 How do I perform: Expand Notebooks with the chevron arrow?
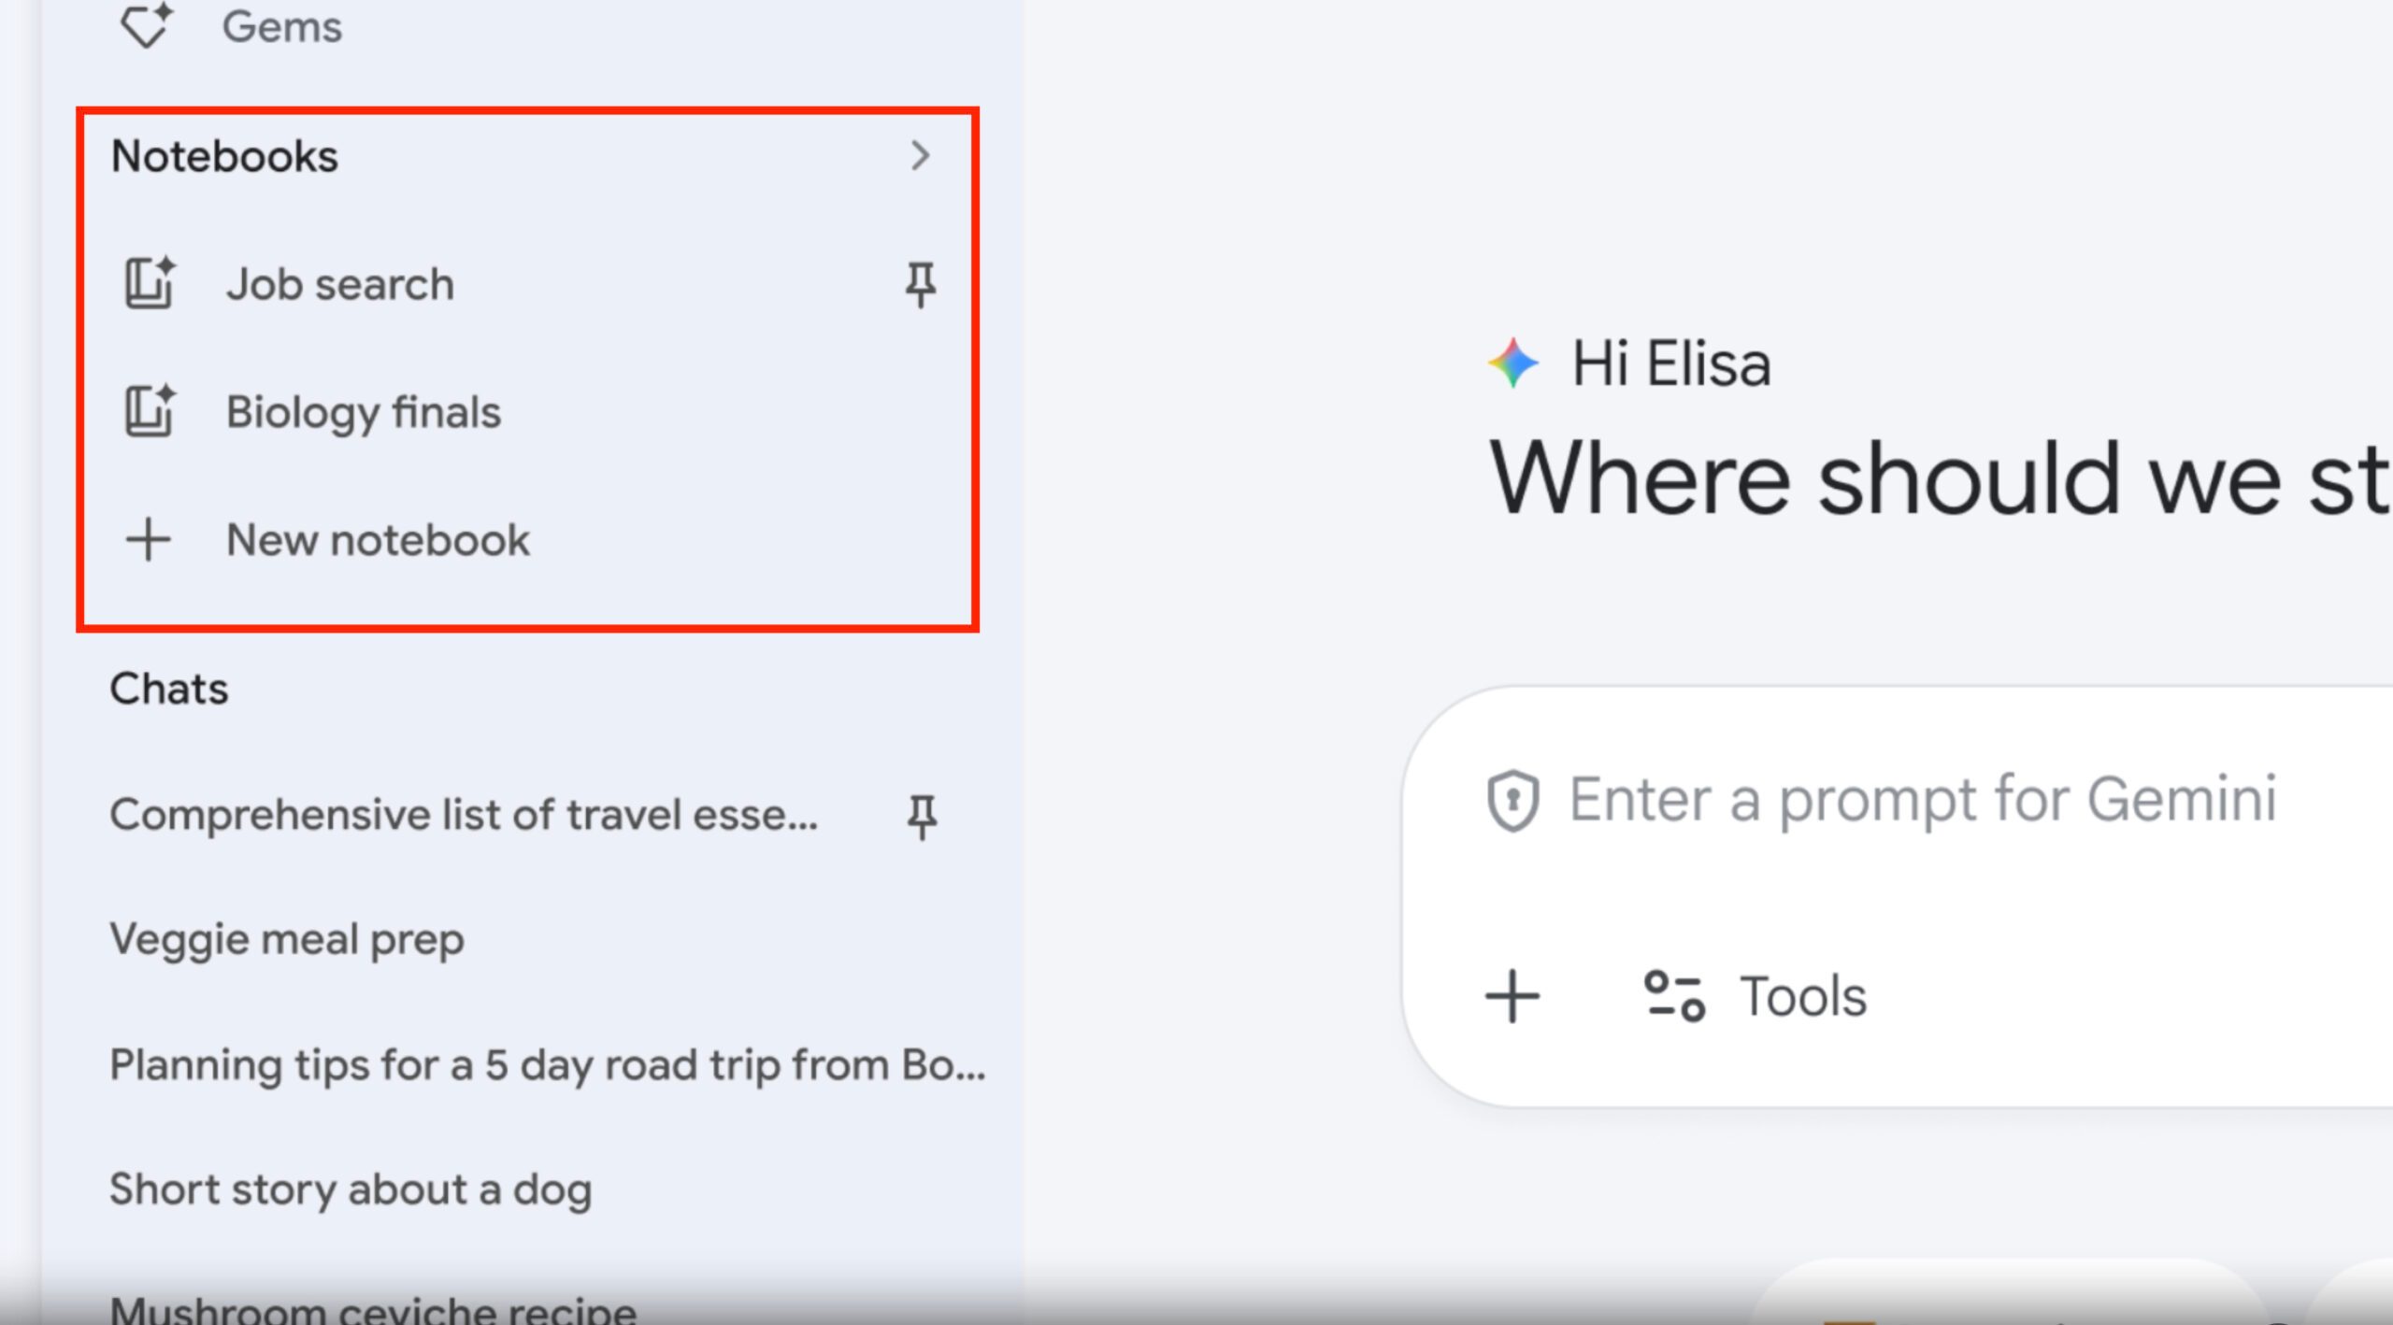[921, 156]
